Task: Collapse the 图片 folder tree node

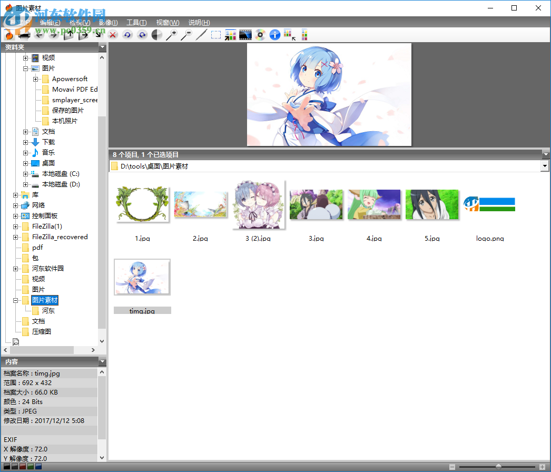Action: point(26,68)
